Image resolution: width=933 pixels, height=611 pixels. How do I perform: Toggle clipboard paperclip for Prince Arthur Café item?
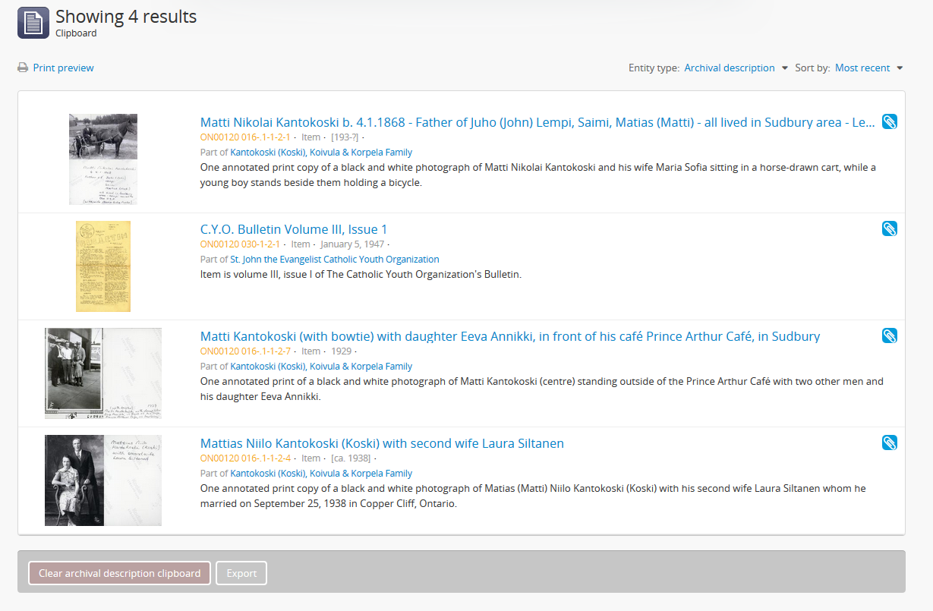point(889,335)
